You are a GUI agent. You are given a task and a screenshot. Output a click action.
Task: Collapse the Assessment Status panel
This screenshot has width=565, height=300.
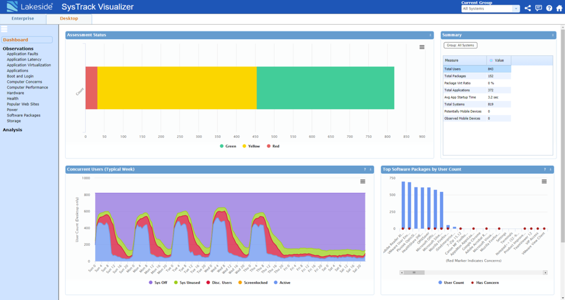(x=430, y=35)
